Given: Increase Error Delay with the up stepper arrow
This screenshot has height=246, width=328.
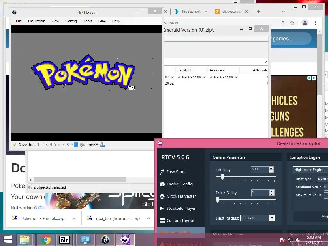Looking at the screenshot, I should tap(272, 192).
